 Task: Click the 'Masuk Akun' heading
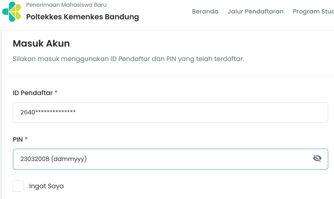click(x=41, y=44)
